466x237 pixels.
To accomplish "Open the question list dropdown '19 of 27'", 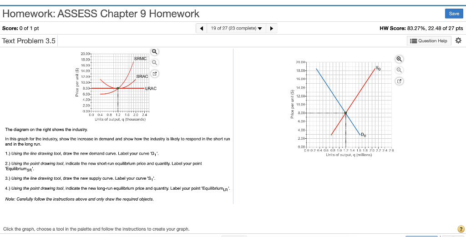I will click(x=236, y=29).
